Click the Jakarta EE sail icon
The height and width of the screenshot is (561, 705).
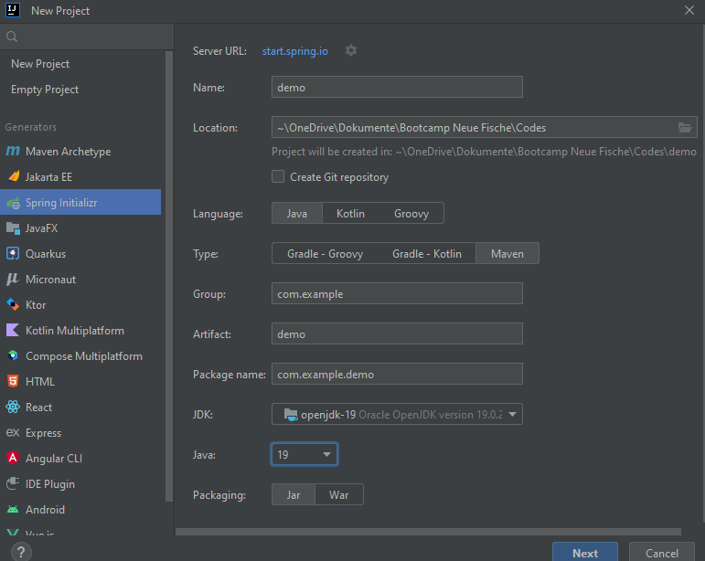[x=14, y=176]
